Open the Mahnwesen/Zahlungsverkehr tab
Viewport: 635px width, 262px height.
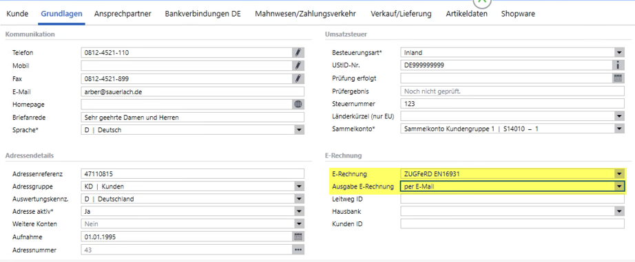(306, 14)
